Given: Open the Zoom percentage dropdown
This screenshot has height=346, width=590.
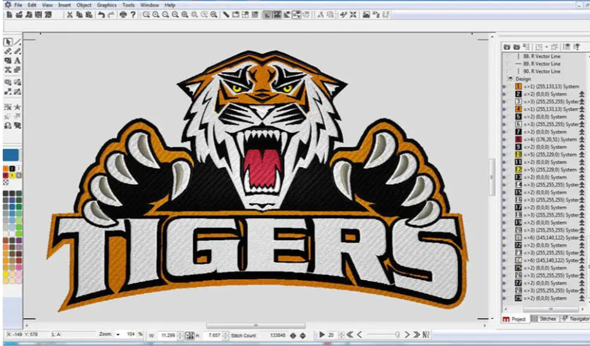Looking at the screenshot, I should point(118,335).
